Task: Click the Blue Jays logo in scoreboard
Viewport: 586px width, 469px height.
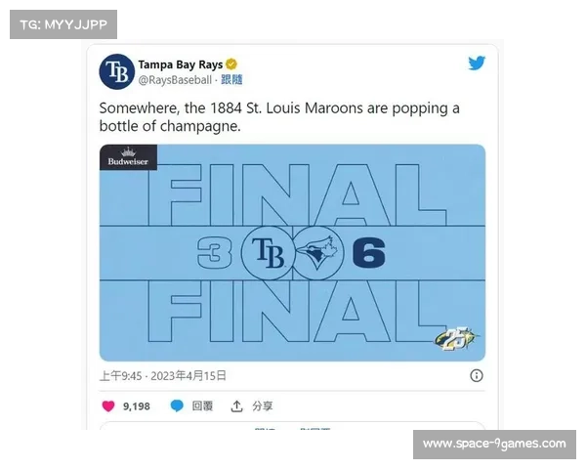Action: (x=317, y=253)
